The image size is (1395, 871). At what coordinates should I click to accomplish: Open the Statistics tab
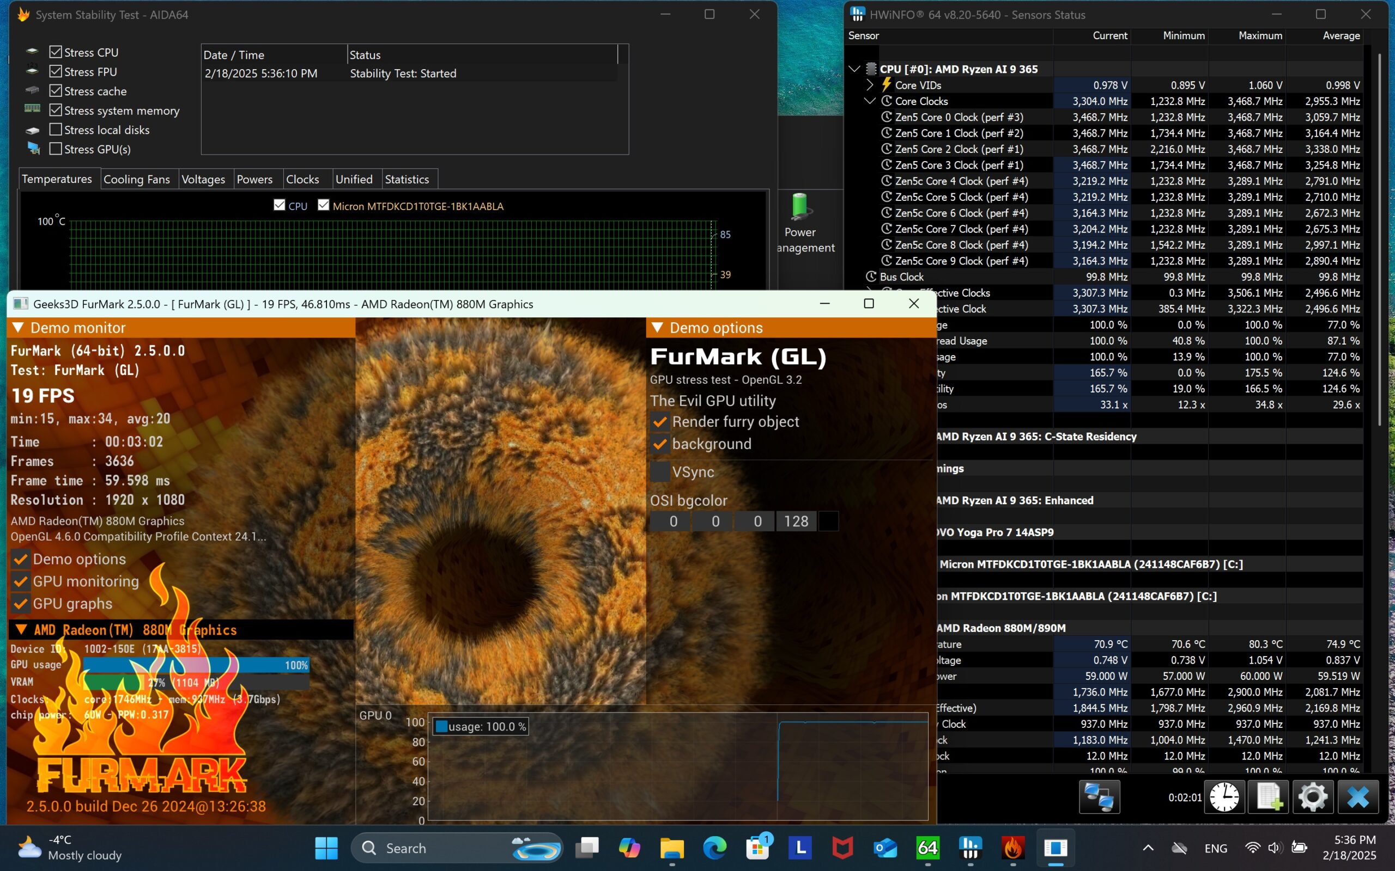pos(407,179)
